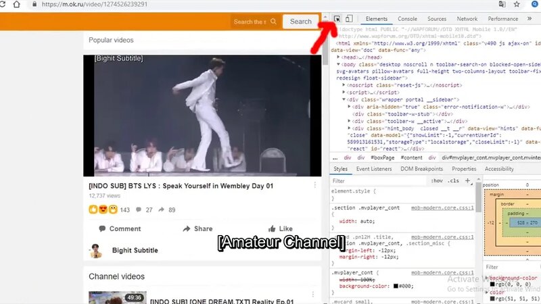Select div#mvplayer_cont breadcrumb item
541x304 pixels.
pyautogui.click(x=491, y=157)
